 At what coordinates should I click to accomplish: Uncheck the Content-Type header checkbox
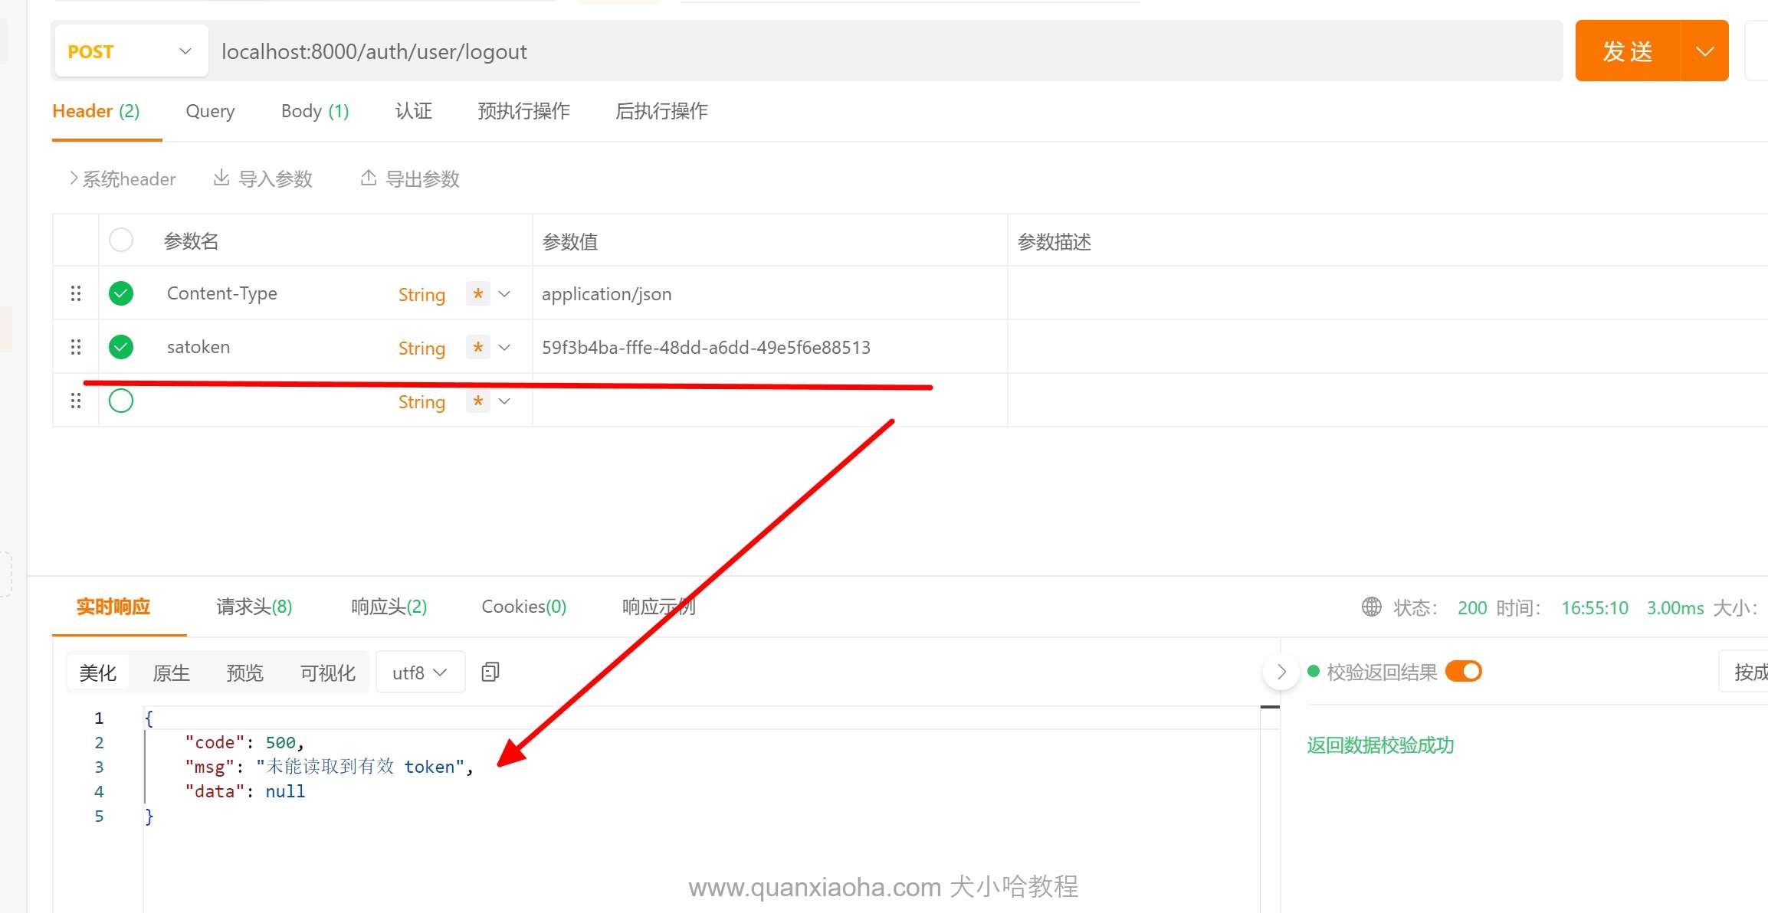tap(121, 293)
